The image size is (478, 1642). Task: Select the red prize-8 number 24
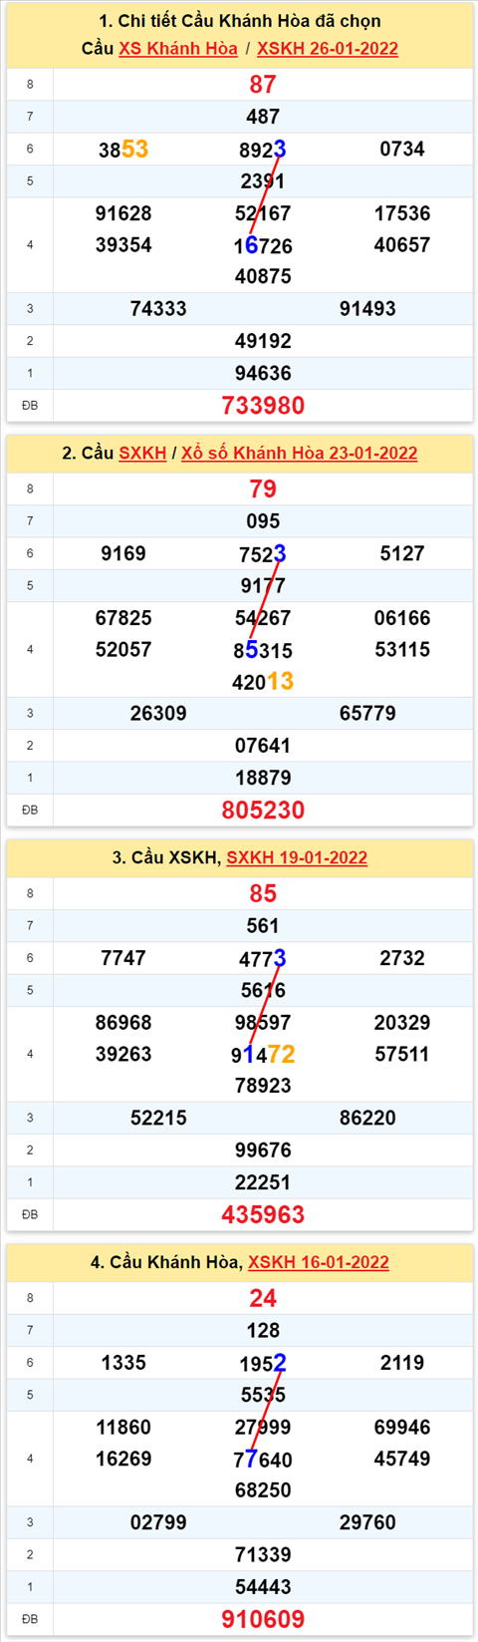click(263, 1299)
